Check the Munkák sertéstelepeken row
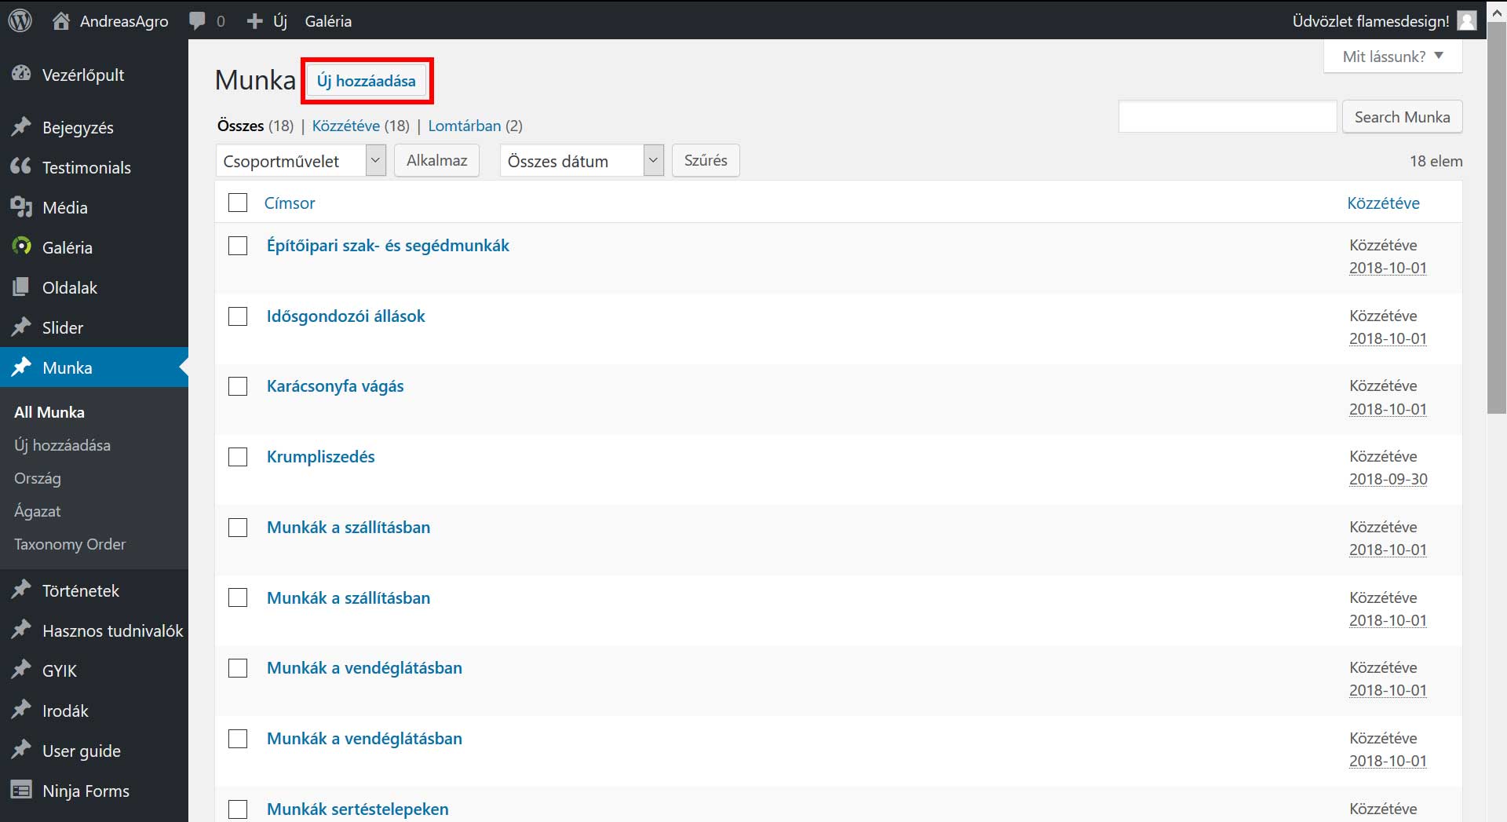The width and height of the screenshot is (1507, 822). [x=238, y=809]
